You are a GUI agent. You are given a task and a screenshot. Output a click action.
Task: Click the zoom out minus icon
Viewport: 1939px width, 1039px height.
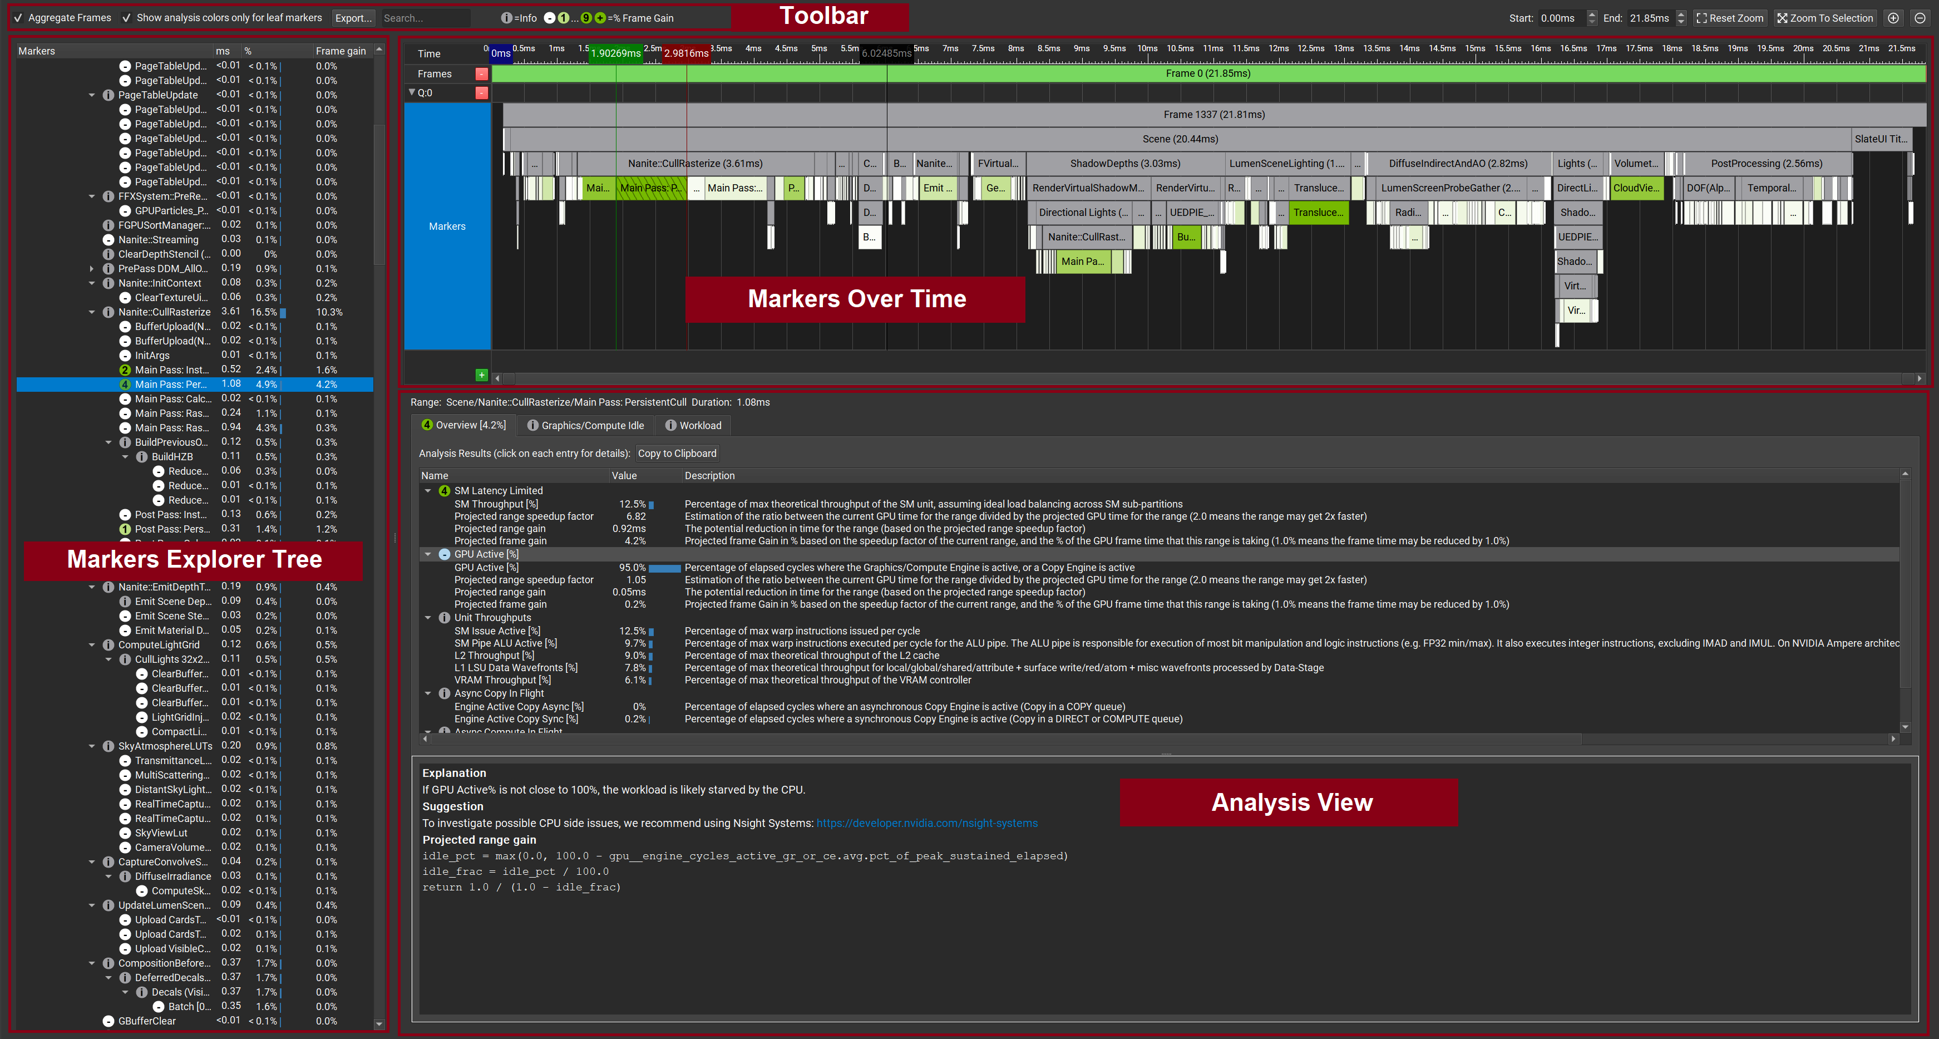(1920, 18)
